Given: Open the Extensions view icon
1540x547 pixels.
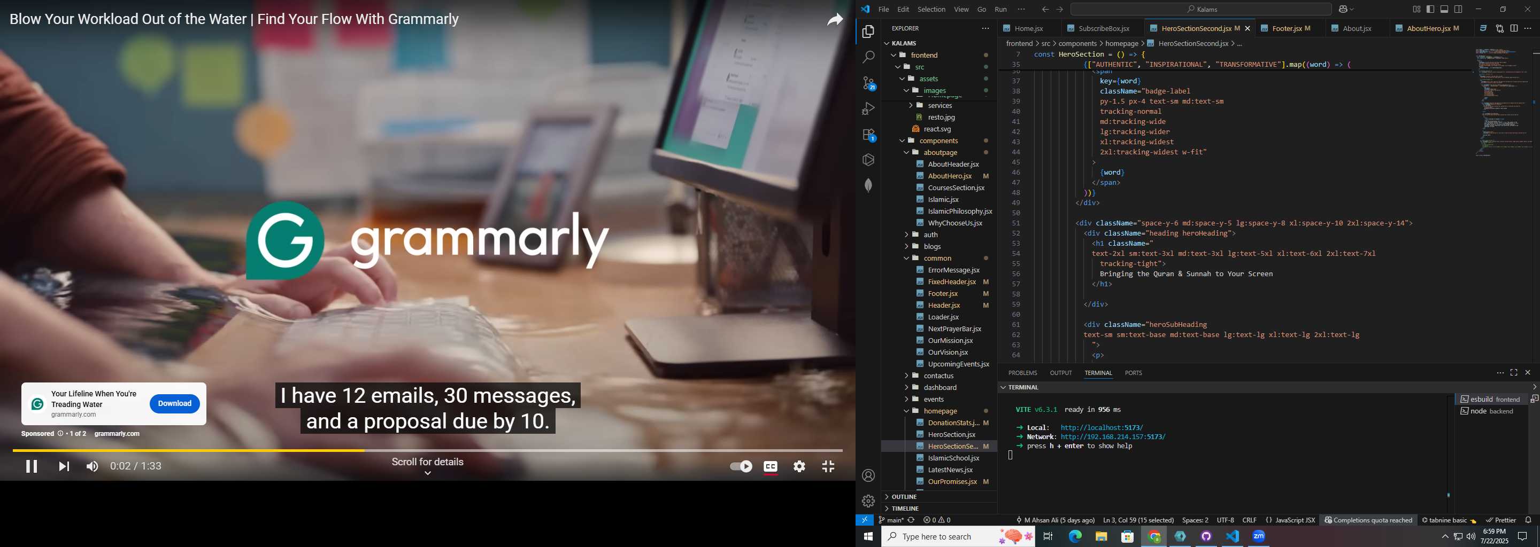Looking at the screenshot, I should click(868, 135).
